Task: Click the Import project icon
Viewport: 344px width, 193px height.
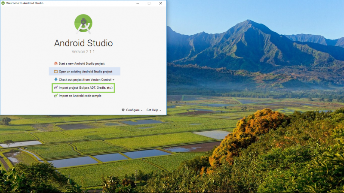Action: click(55, 88)
